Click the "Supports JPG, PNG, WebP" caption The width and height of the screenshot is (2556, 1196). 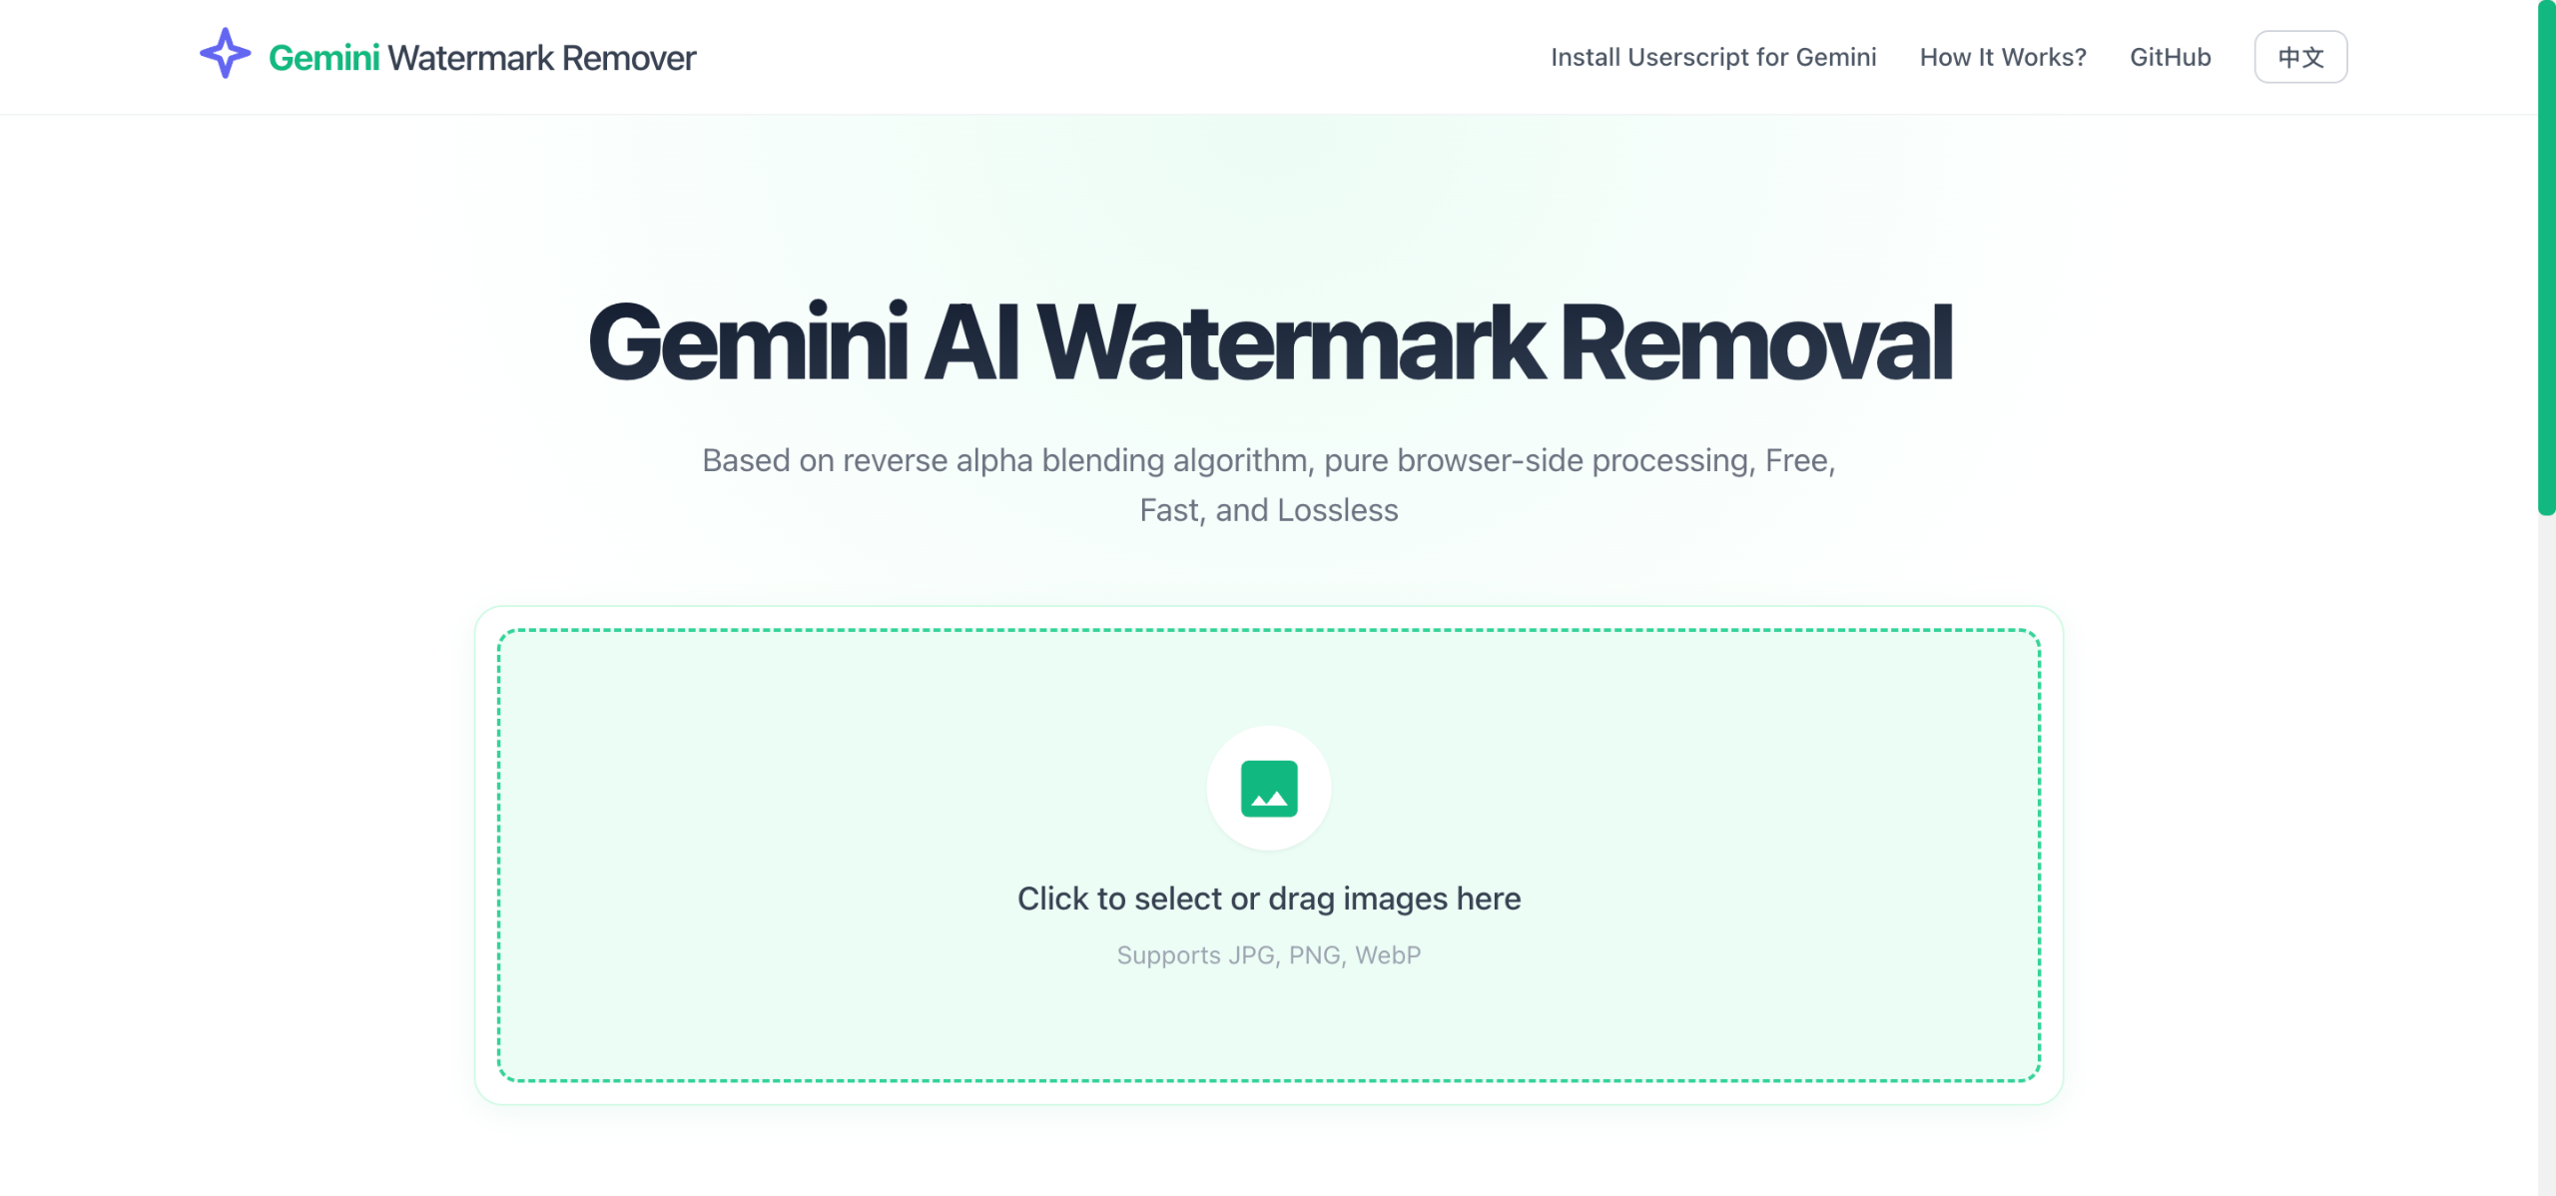click(x=1268, y=955)
